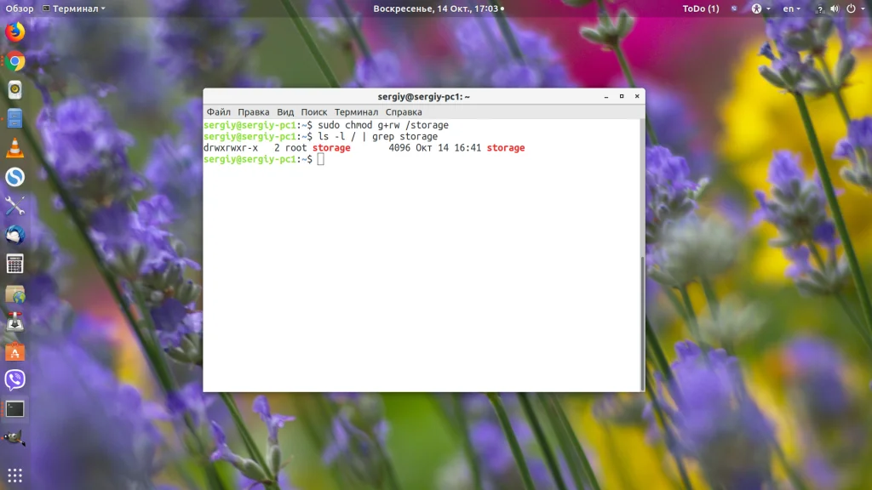
Task: Open the Терминал app menu in top bar
Action: (x=74, y=9)
